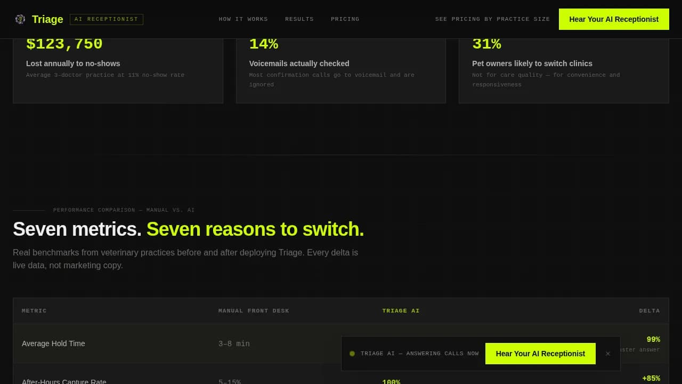Dismiss the Triage AI notification toast

(x=607, y=354)
